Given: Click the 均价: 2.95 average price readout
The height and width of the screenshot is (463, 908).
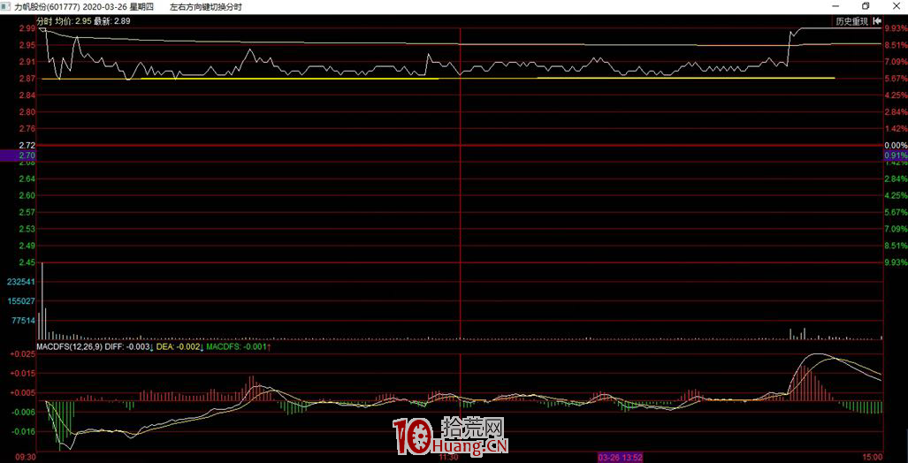Looking at the screenshot, I should click(x=73, y=21).
